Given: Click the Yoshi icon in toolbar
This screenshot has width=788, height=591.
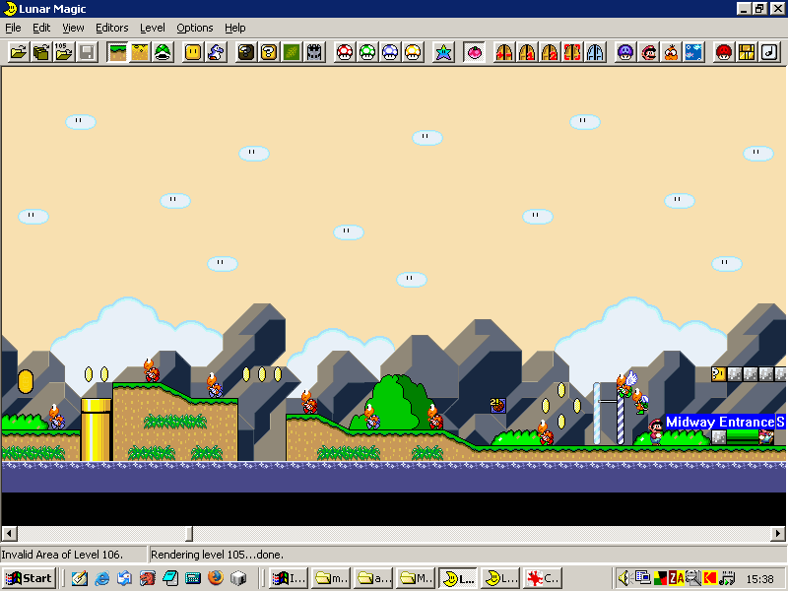Looking at the screenshot, I should [217, 52].
